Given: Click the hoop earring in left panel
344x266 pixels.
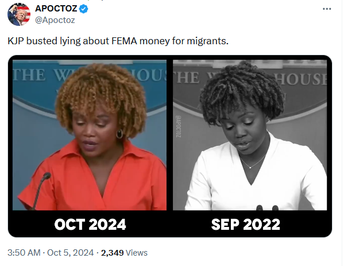Looking at the screenshot, I should [x=119, y=134].
